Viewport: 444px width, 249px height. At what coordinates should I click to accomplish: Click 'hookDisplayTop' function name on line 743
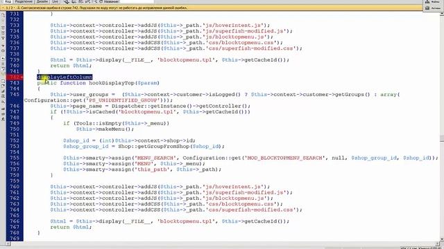point(111,83)
